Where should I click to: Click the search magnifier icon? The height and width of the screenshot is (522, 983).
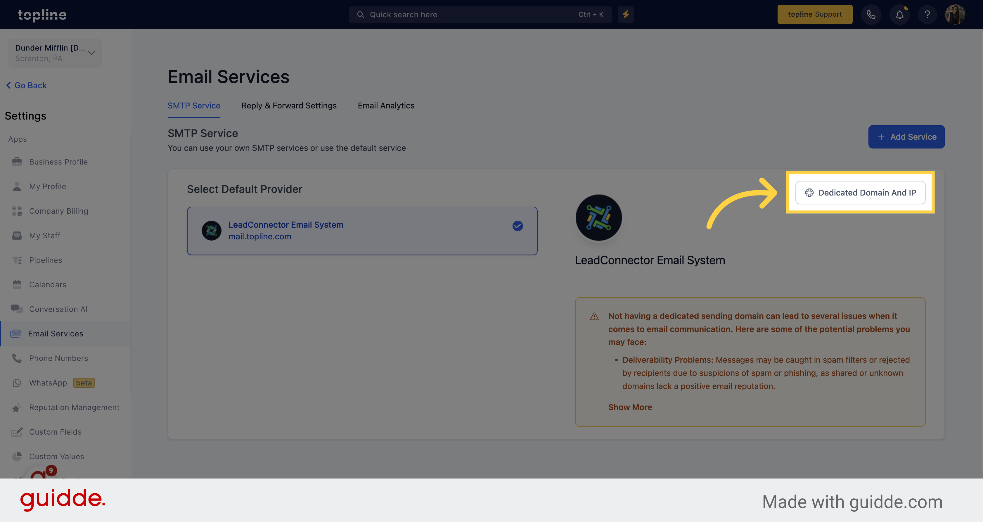[x=360, y=15]
